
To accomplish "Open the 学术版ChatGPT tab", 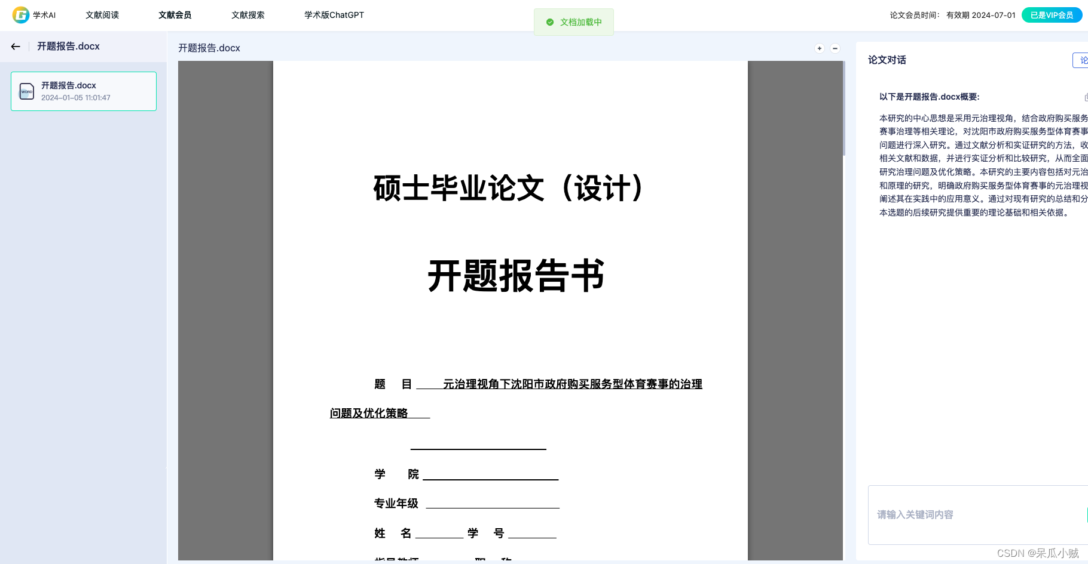I will pyautogui.click(x=334, y=15).
